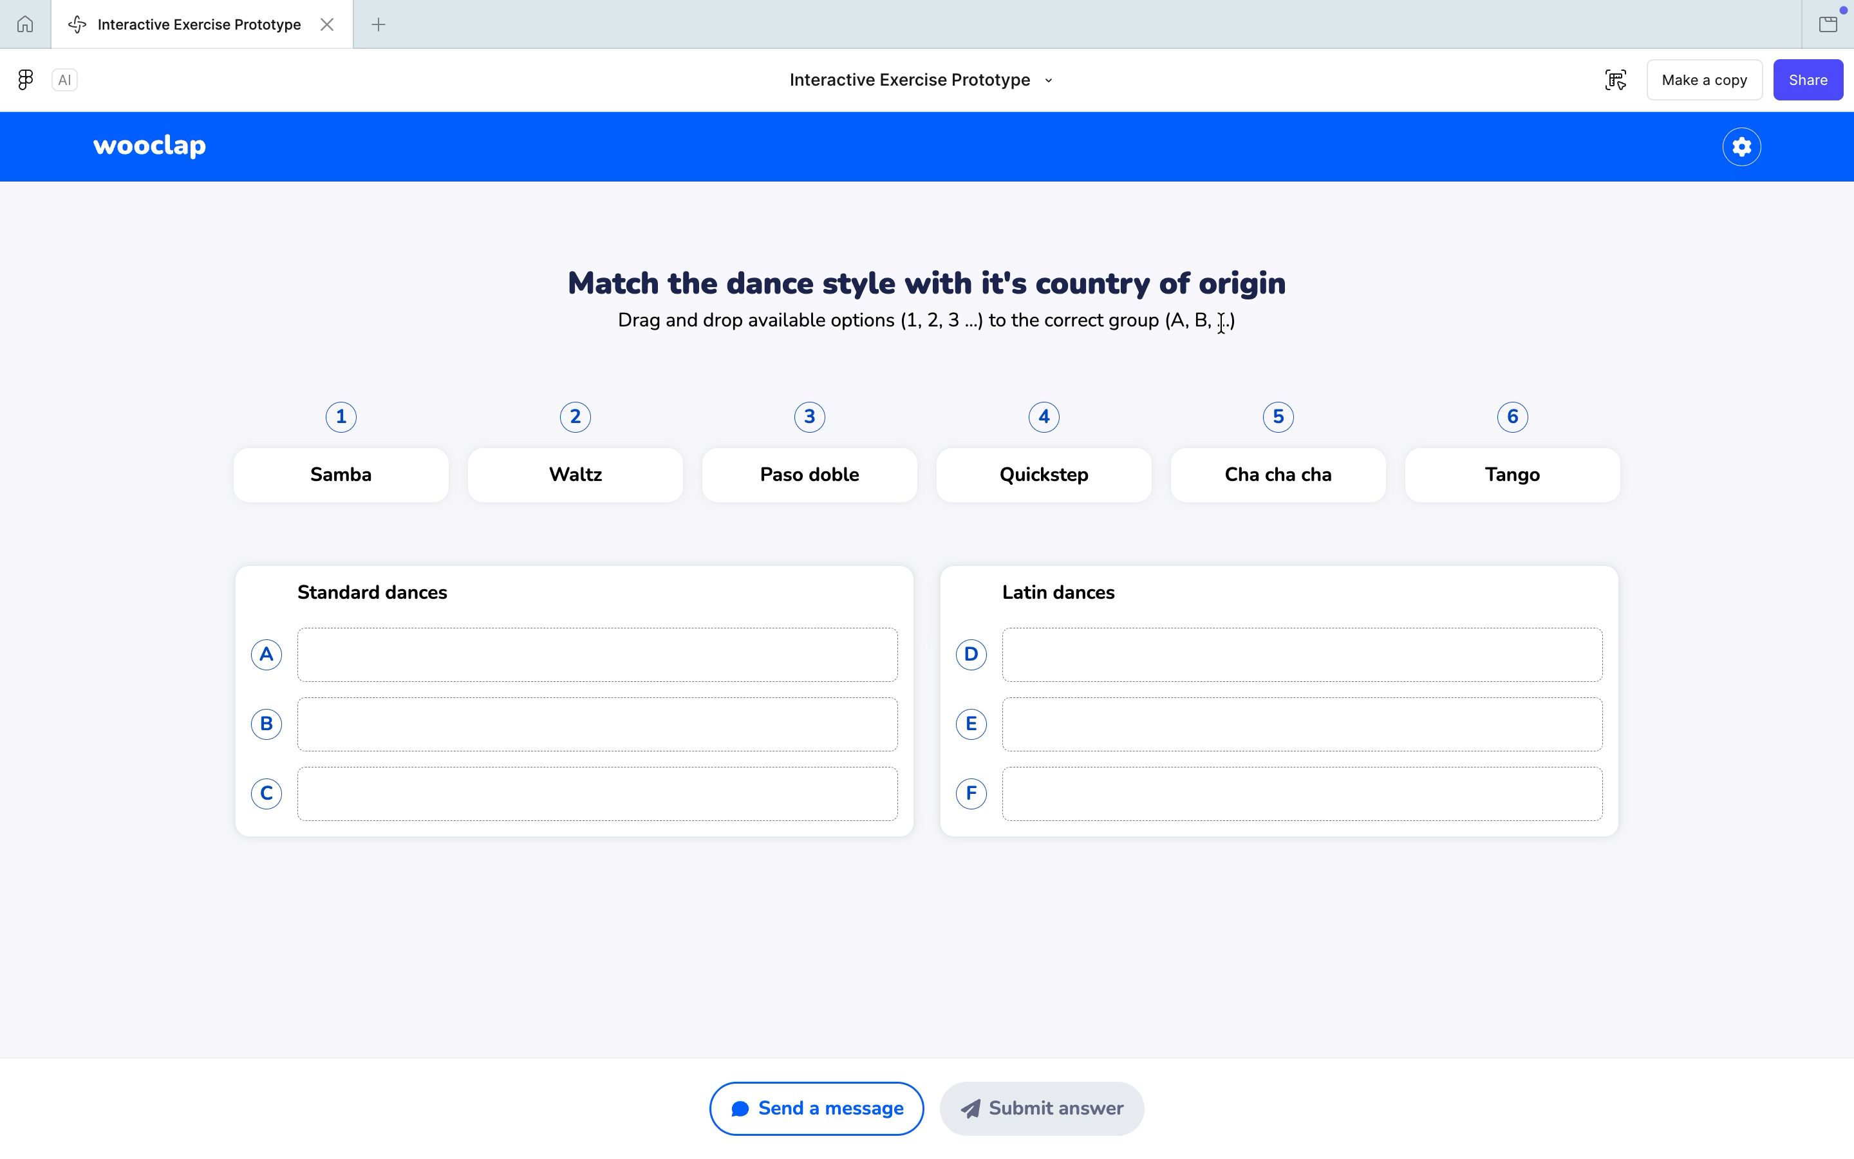Viewport: 1854px width, 1159px height.
Task: Click Send a message button
Action: [x=816, y=1108]
